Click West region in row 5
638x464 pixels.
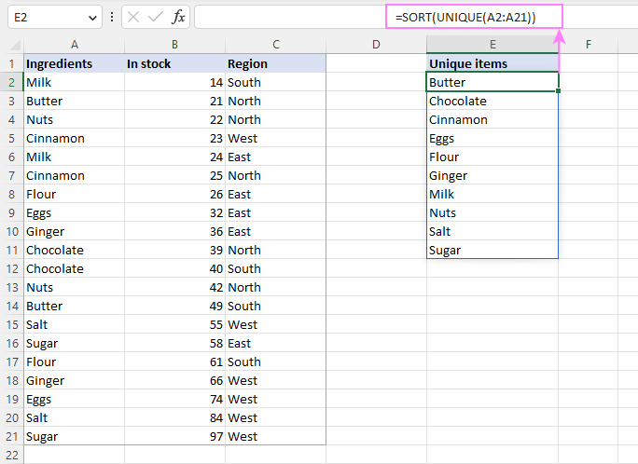click(276, 138)
